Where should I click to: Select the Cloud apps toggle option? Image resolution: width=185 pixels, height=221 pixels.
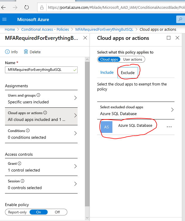109,59
